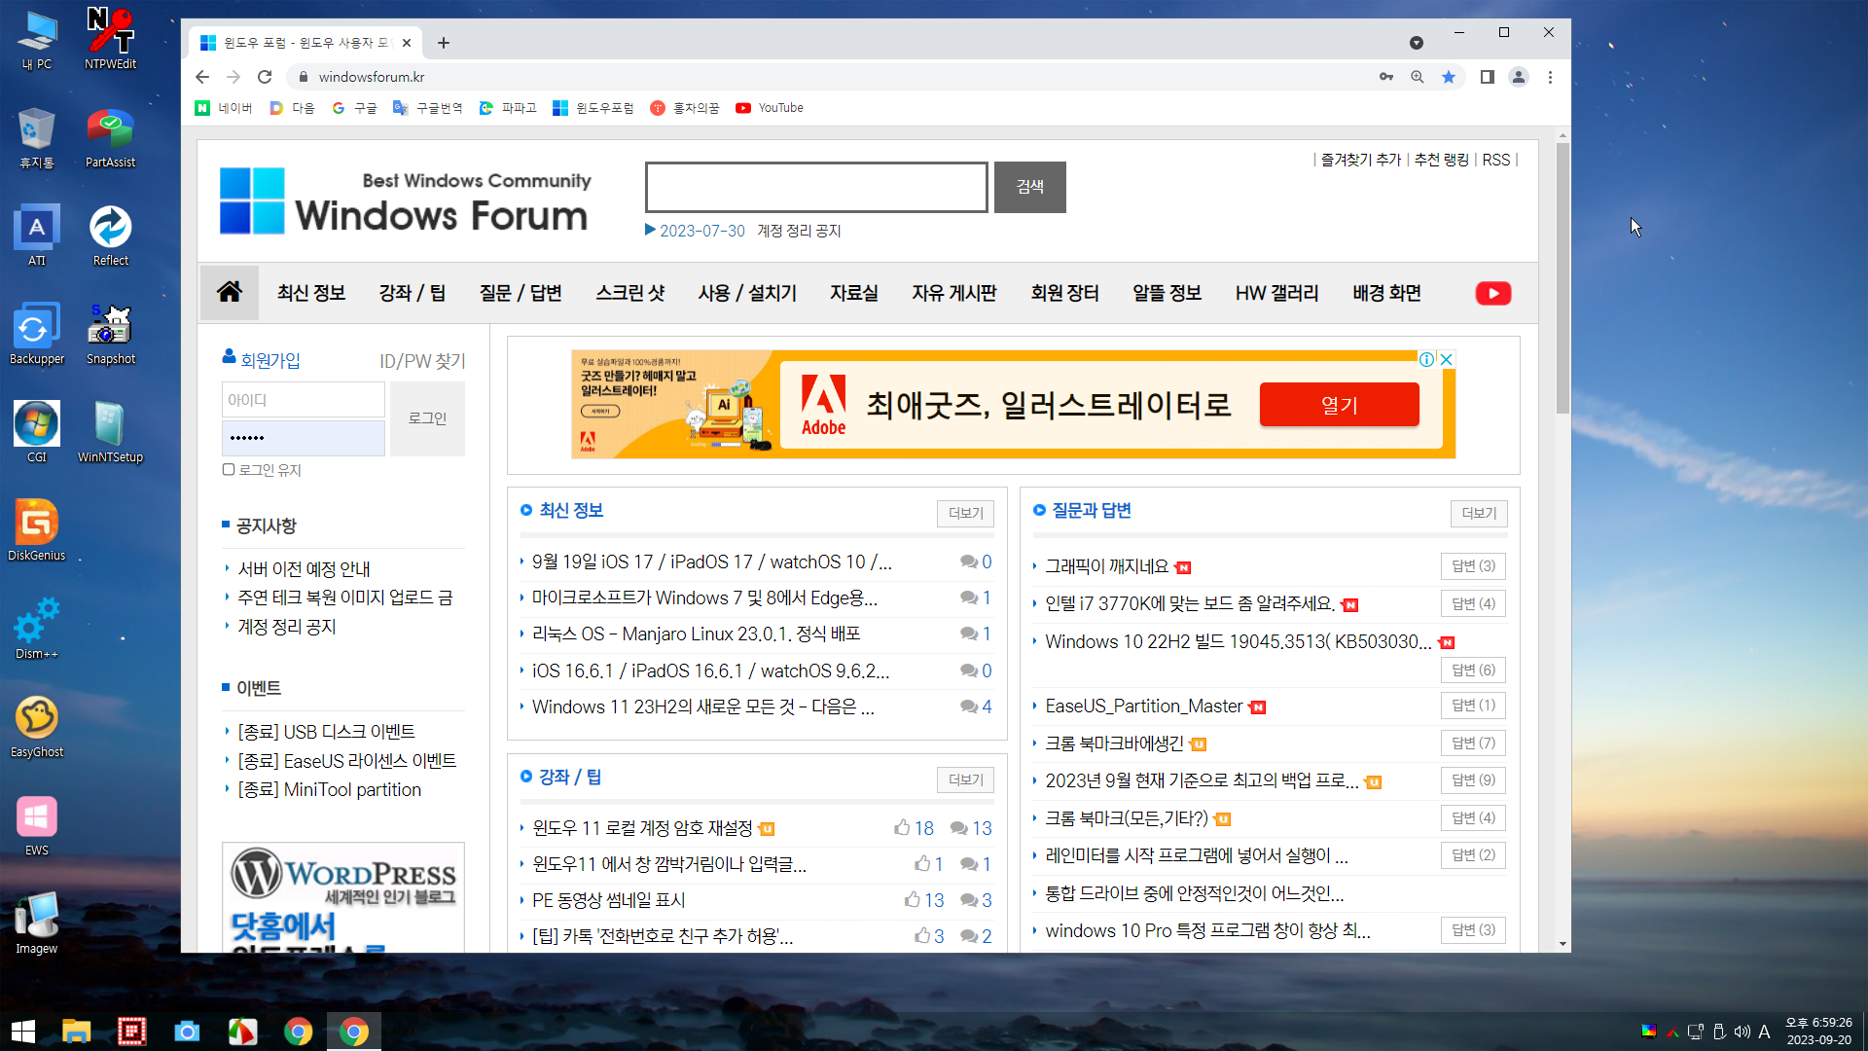
Task: Open the NTPWEdit desktop icon
Action: click(110, 39)
